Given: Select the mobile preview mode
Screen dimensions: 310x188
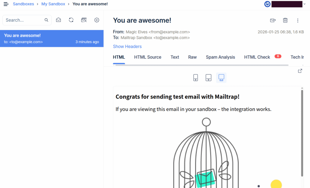Looking at the screenshot, I should point(196,78).
